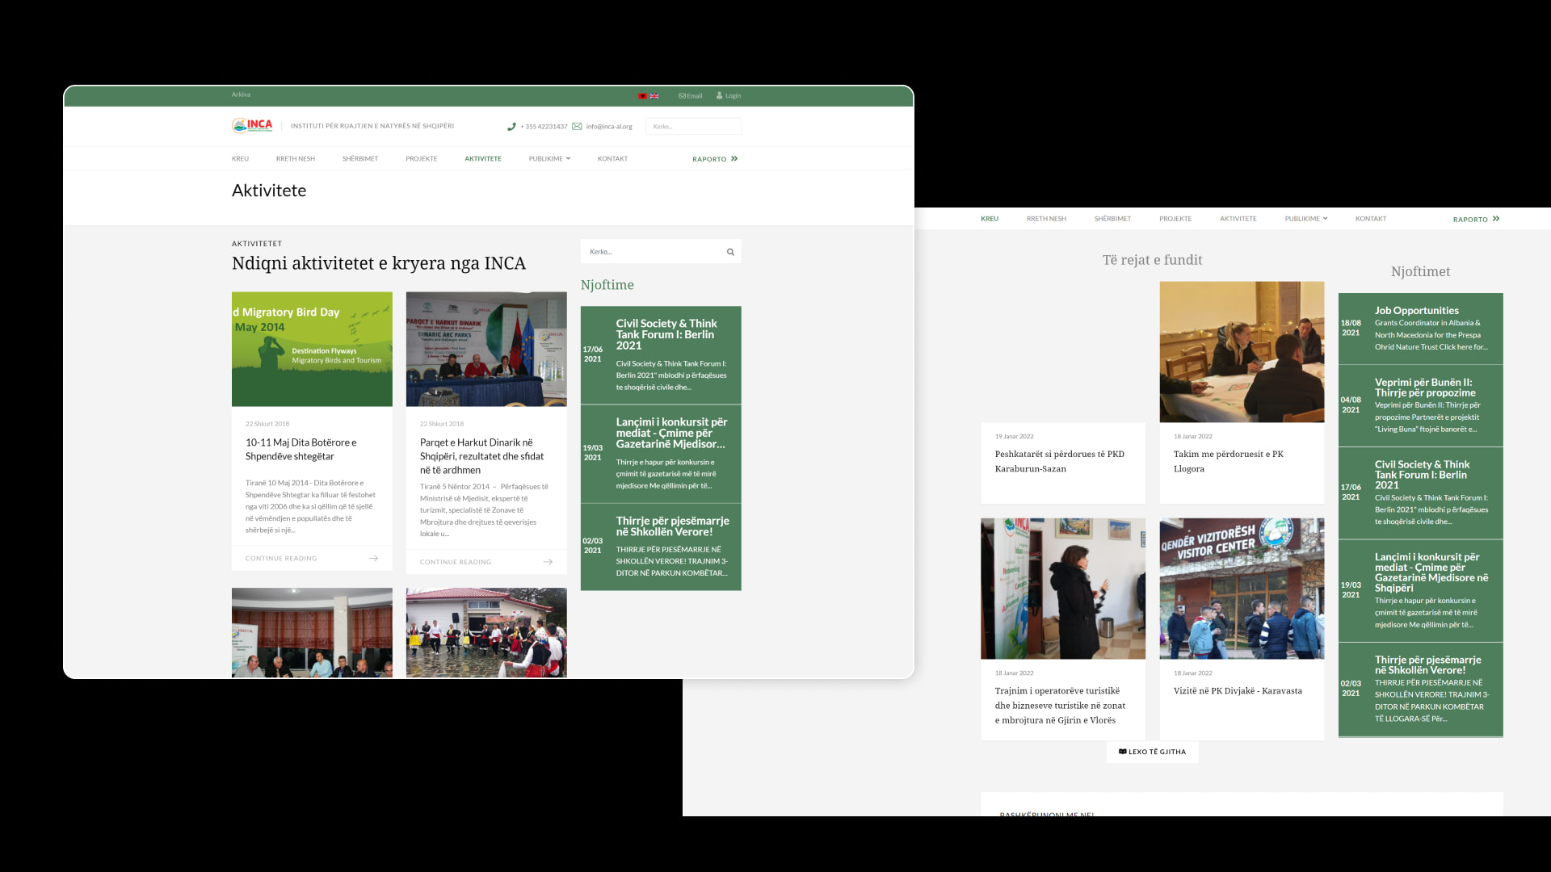Open KONTAKT in right window
Viewport: 1551px width, 872px height.
click(x=1371, y=219)
